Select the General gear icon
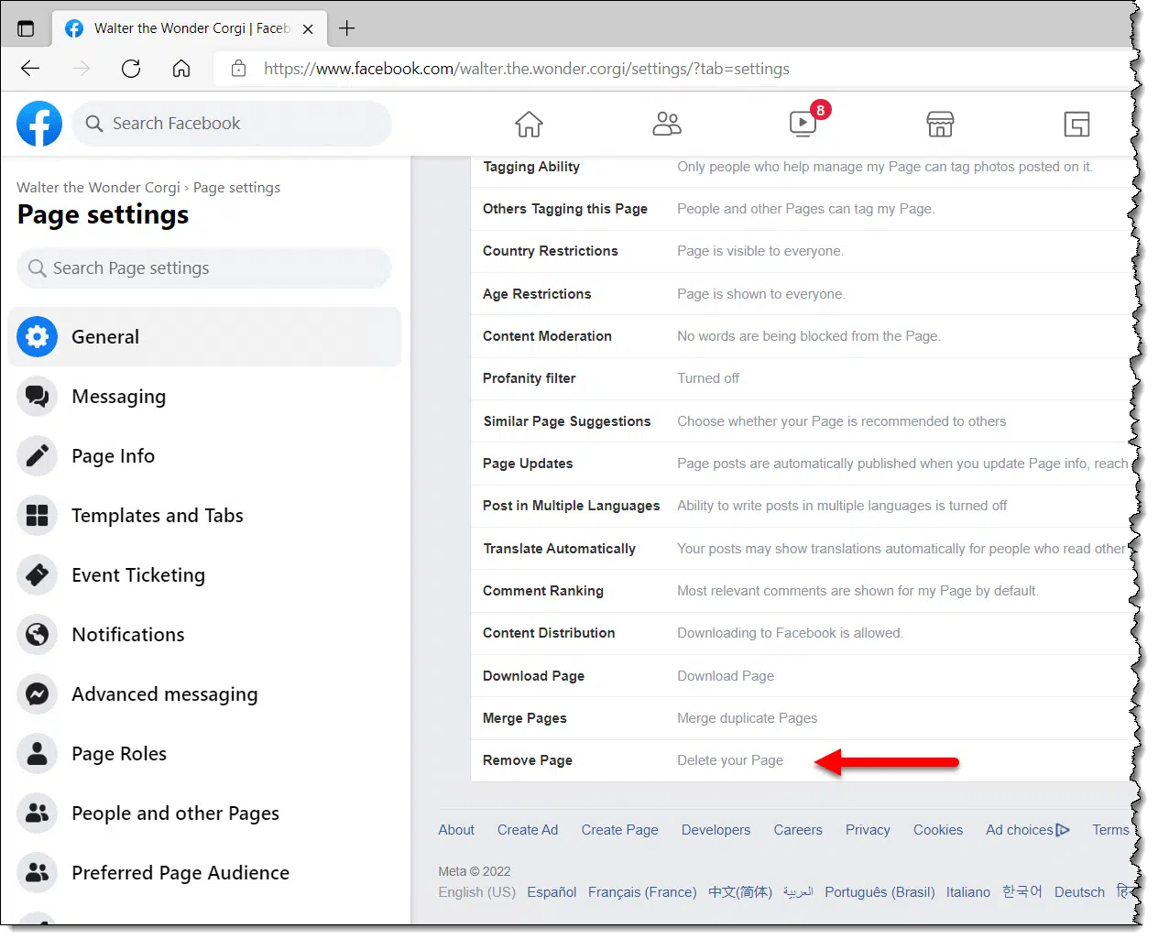Image resolution: width=1158 pixels, height=939 pixels. 37,337
